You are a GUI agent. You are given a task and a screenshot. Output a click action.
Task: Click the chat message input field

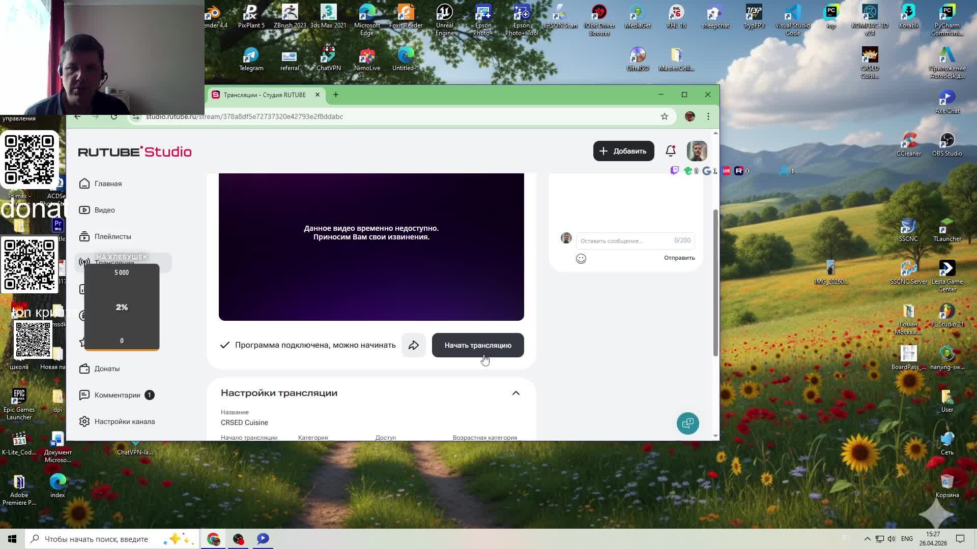pyautogui.click(x=625, y=240)
